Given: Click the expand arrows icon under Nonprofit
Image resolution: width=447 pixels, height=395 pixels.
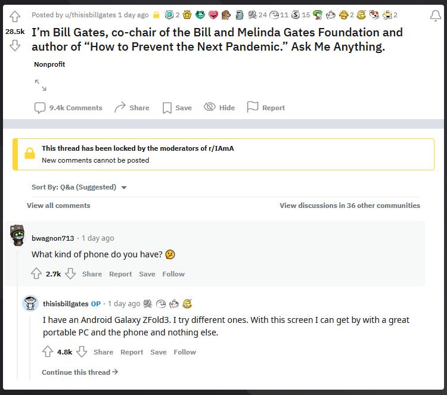Looking at the screenshot, I should pos(41,86).
